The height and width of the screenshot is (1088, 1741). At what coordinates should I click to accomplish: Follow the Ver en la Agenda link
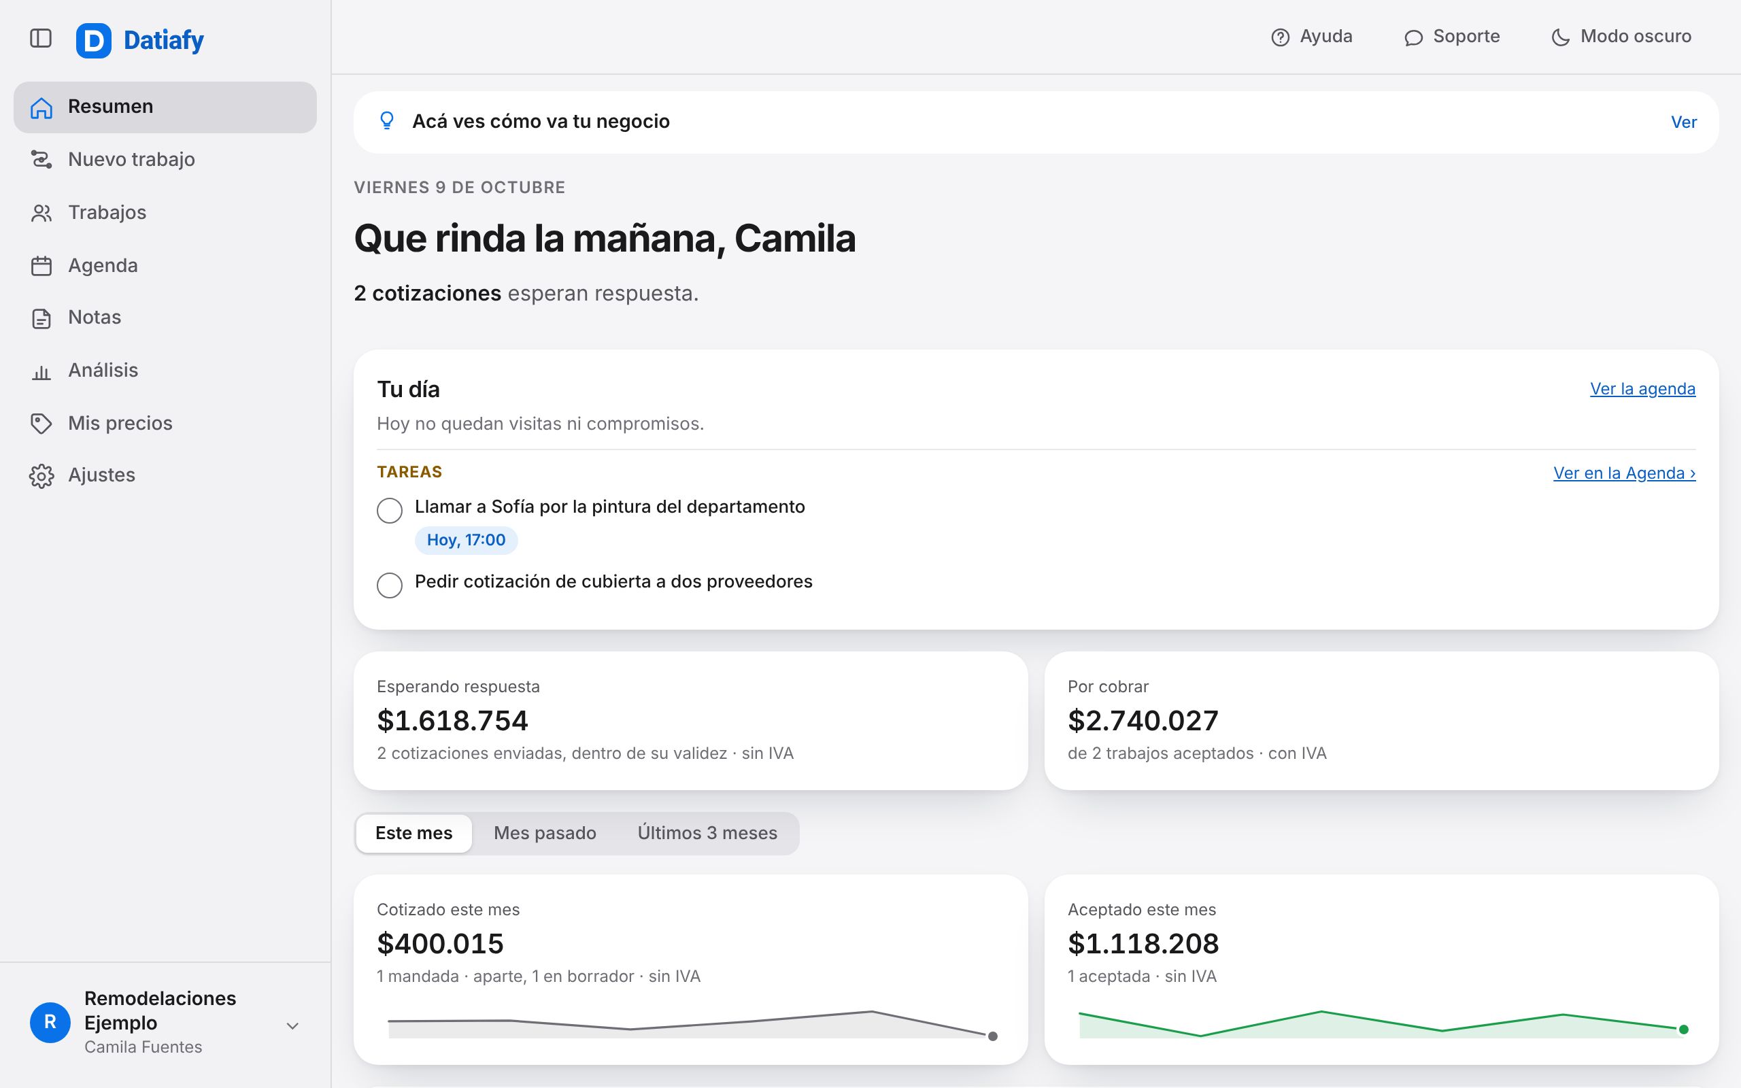click(1625, 473)
